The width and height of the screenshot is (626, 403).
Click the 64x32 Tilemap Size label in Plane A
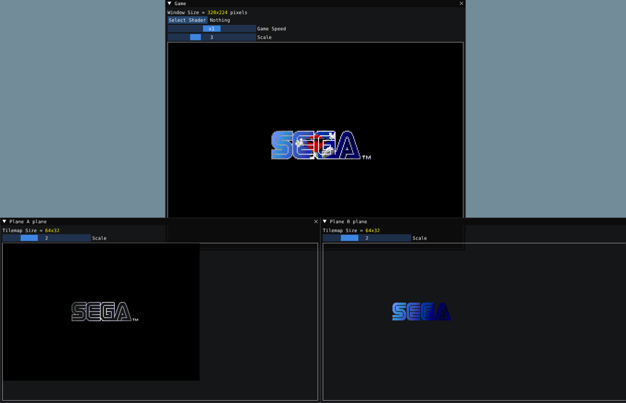pos(51,230)
